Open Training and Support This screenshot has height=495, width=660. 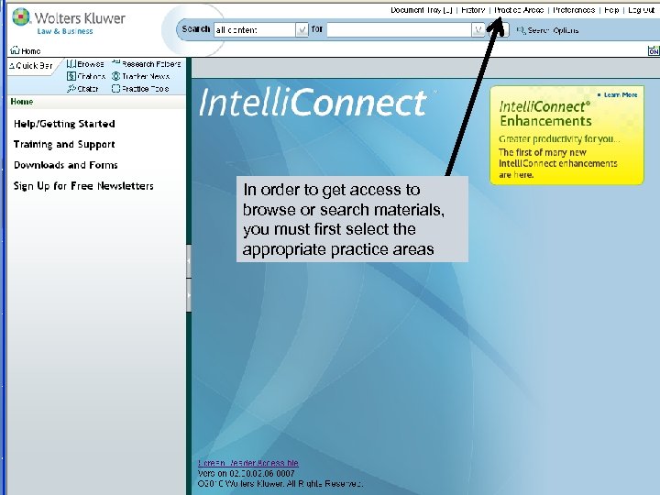64,145
